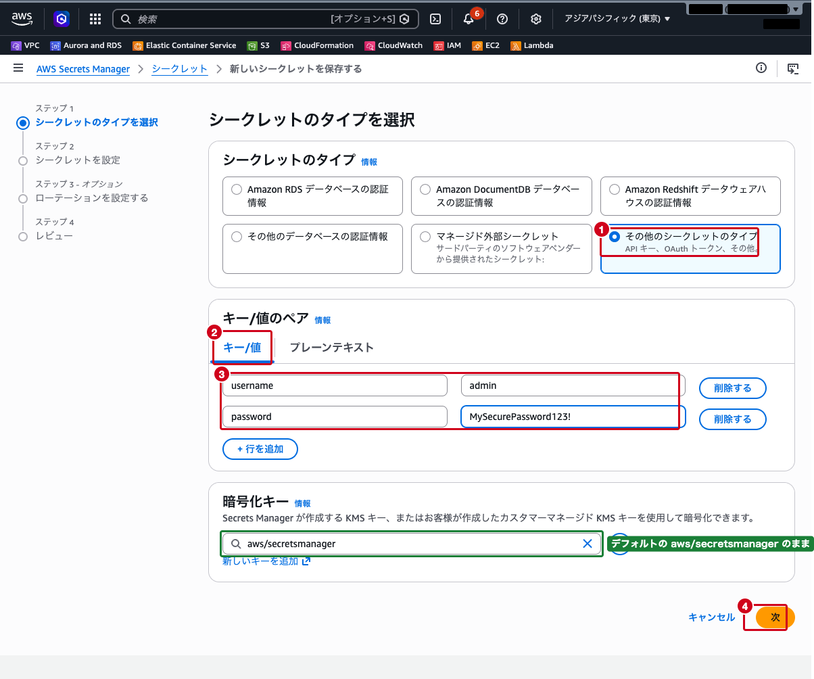Select その他のデータベースの認証情報 option

point(312,249)
